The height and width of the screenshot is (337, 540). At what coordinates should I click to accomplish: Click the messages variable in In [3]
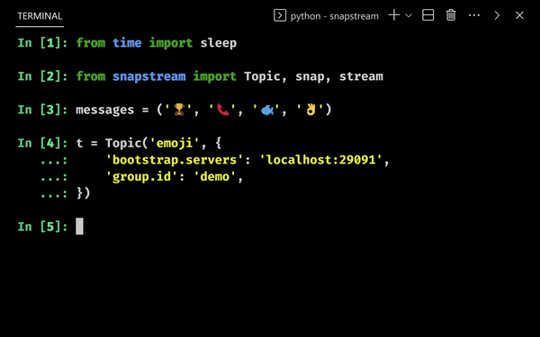[x=105, y=110]
